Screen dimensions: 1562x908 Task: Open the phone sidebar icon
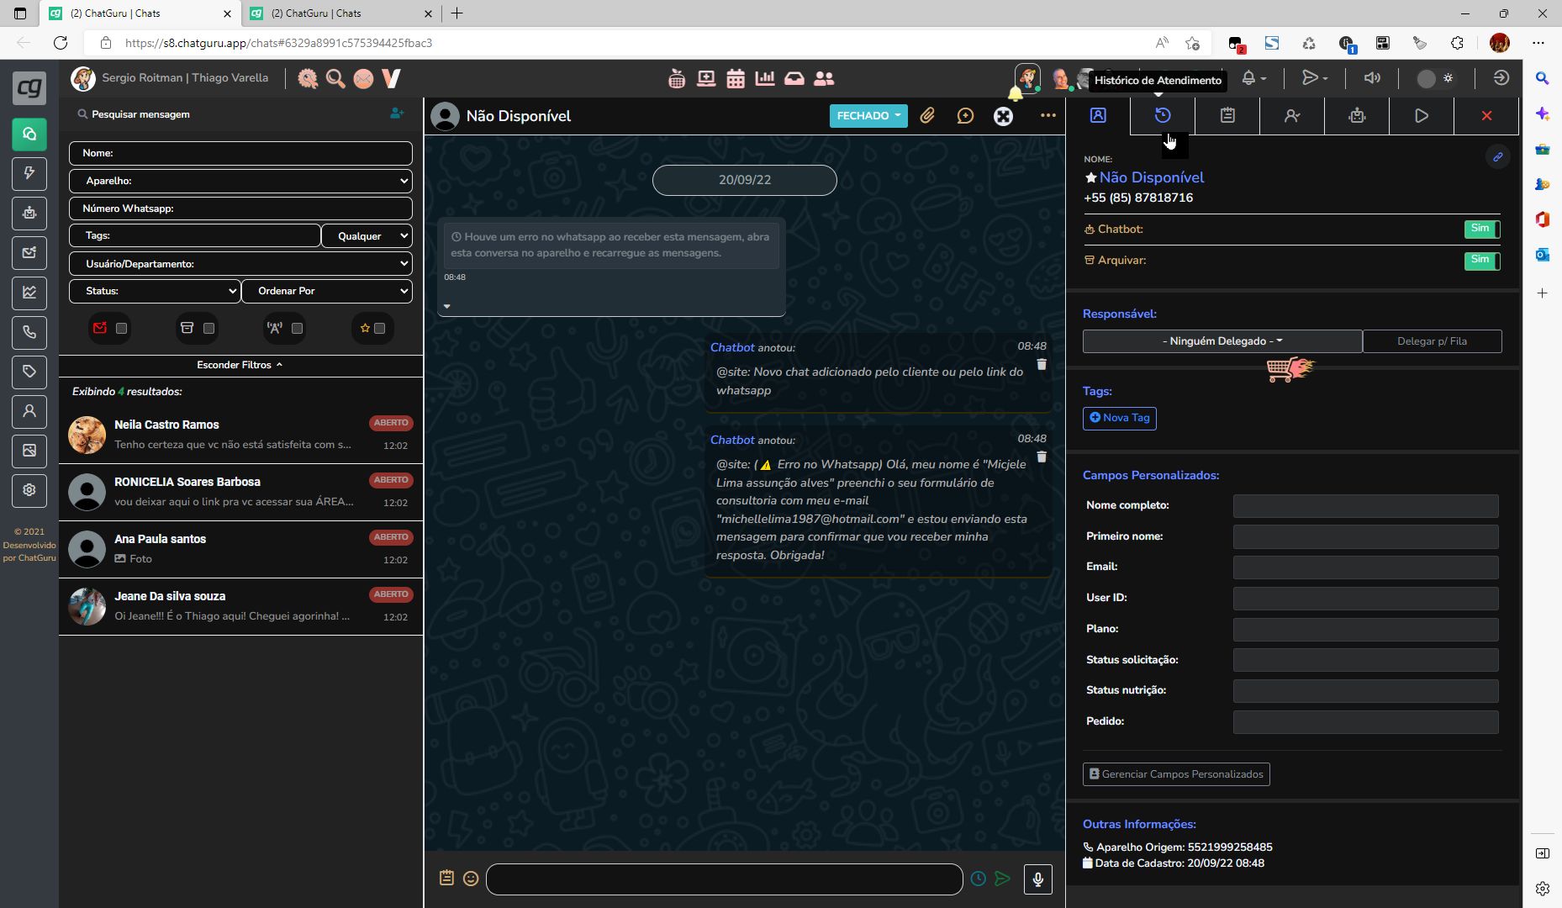[29, 332]
